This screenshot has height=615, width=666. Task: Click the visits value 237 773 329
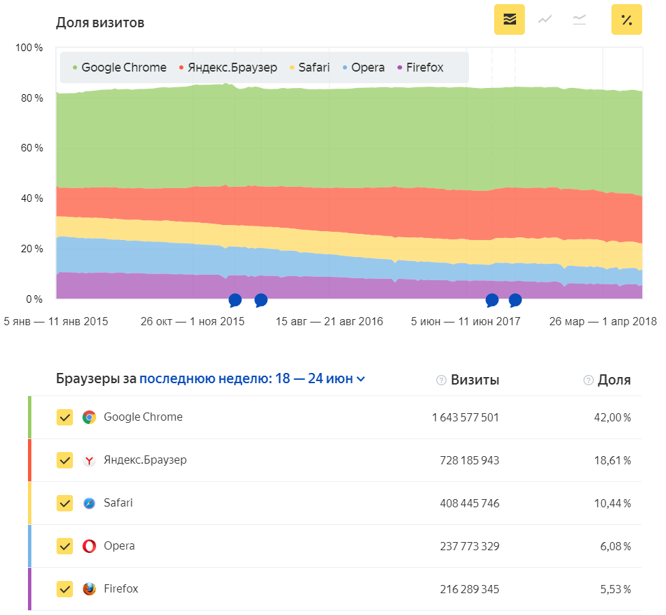click(470, 546)
